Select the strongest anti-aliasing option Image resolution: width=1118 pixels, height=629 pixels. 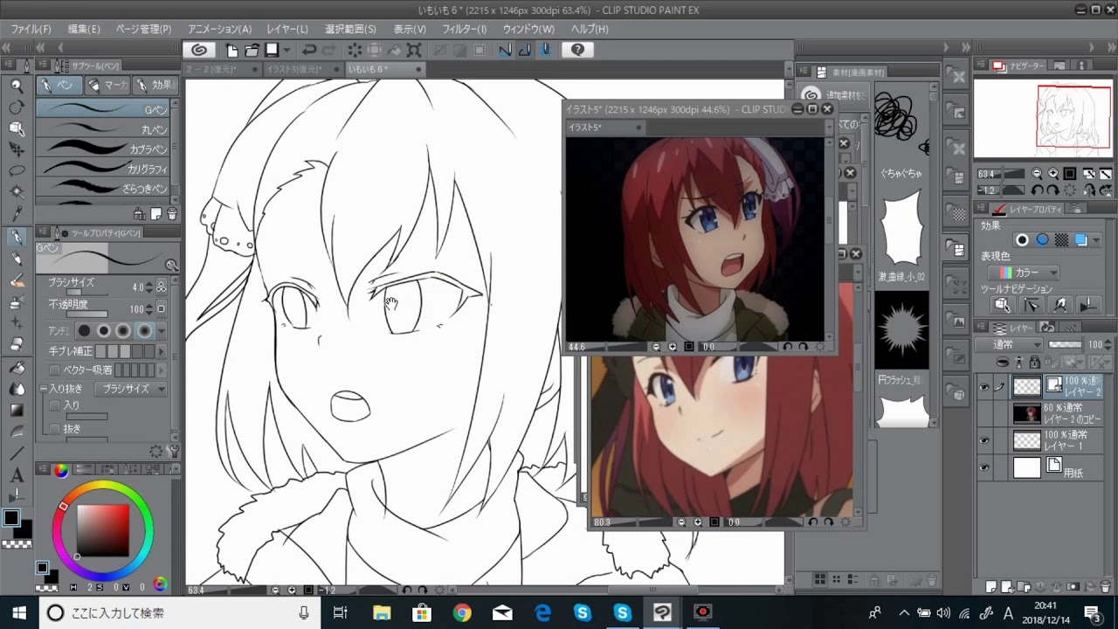tap(143, 331)
